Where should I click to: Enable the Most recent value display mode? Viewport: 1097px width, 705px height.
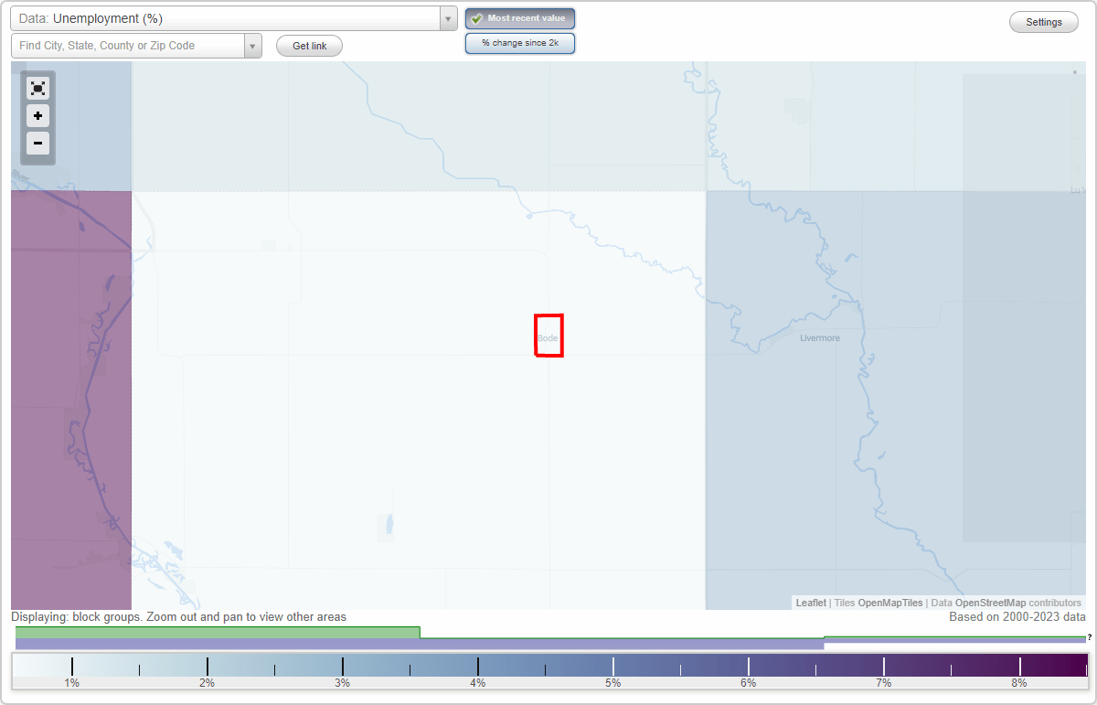520,18
